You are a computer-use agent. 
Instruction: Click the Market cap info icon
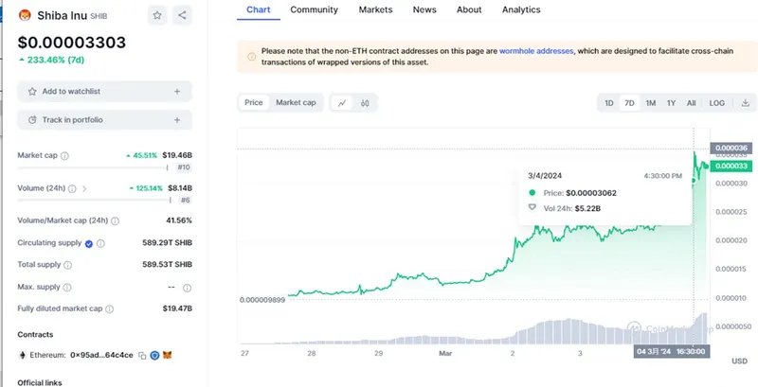pos(65,155)
